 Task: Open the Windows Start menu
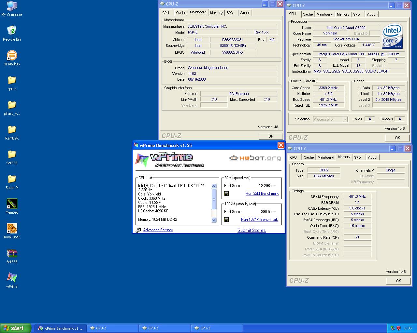coord(16,328)
